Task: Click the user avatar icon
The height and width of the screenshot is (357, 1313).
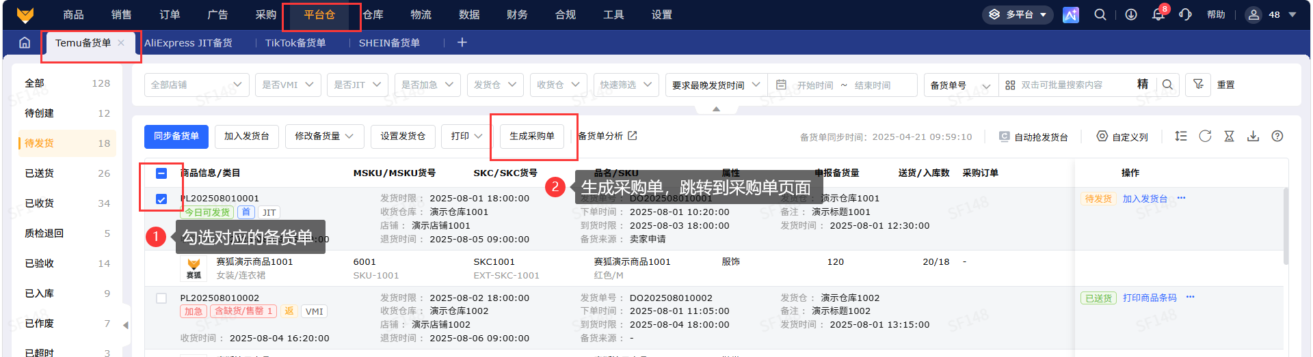Action: [x=1254, y=14]
